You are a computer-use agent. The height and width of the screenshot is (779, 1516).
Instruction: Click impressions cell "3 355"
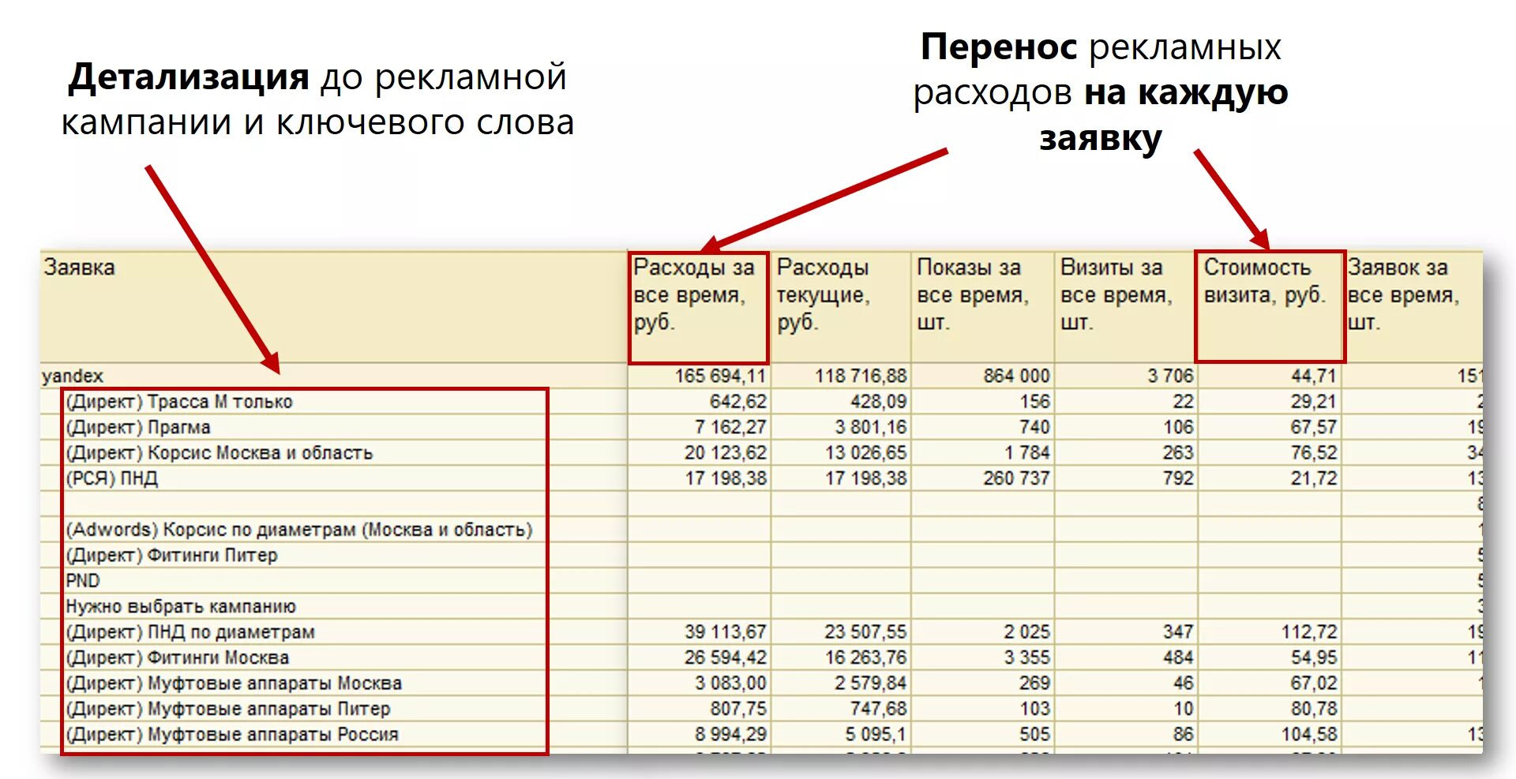983,657
